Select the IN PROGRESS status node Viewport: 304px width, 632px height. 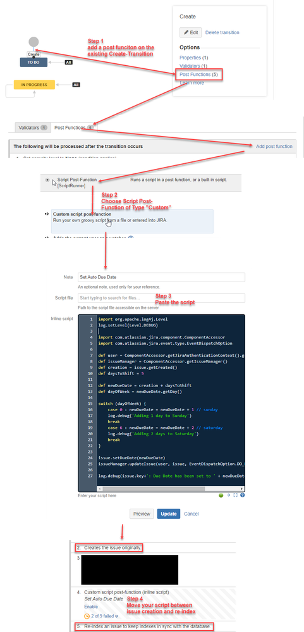(34, 85)
